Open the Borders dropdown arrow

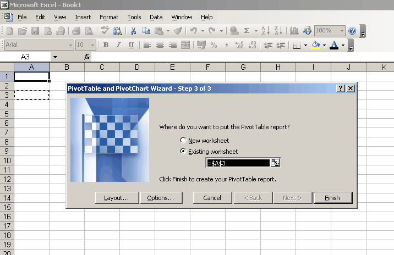click(305, 45)
